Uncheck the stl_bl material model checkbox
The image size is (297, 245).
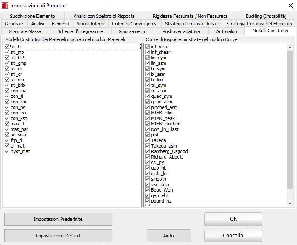(x=7, y=47)
